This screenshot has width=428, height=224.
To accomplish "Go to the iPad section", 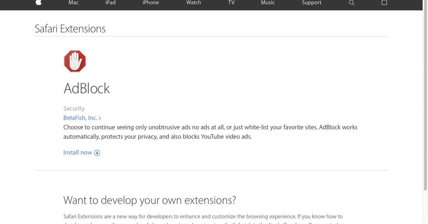I will tap(111, 2).
